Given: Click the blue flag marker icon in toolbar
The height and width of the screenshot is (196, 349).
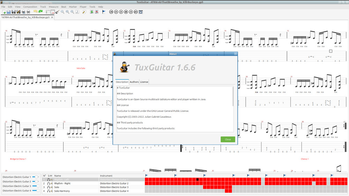Looking at the screenshot, I should click(x=104, y=12).
